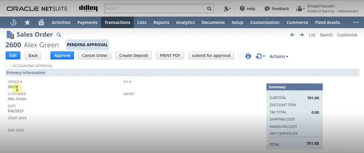Image resolution: width=364 pixels, height=153 pixels.
Task: Click into the global Search field
Action: 156,8
